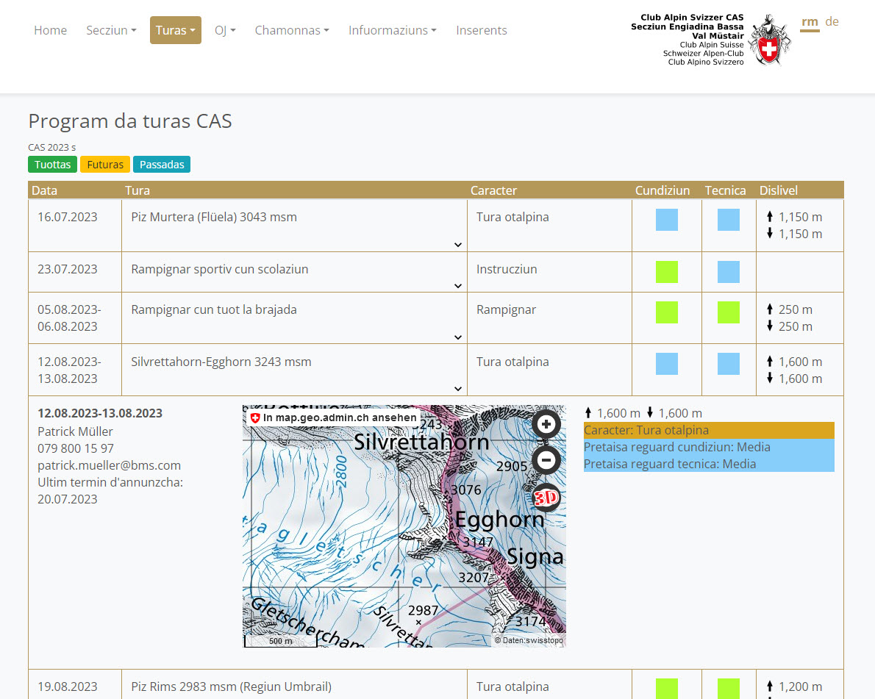Viewport: 875px width, 699px height.
Task: Open the Chamonnas dropdown menu
Action: 291,30
